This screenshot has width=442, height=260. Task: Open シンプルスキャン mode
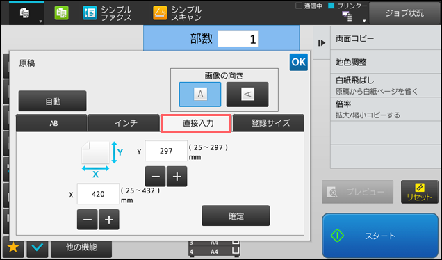click(x=177, y=13)
